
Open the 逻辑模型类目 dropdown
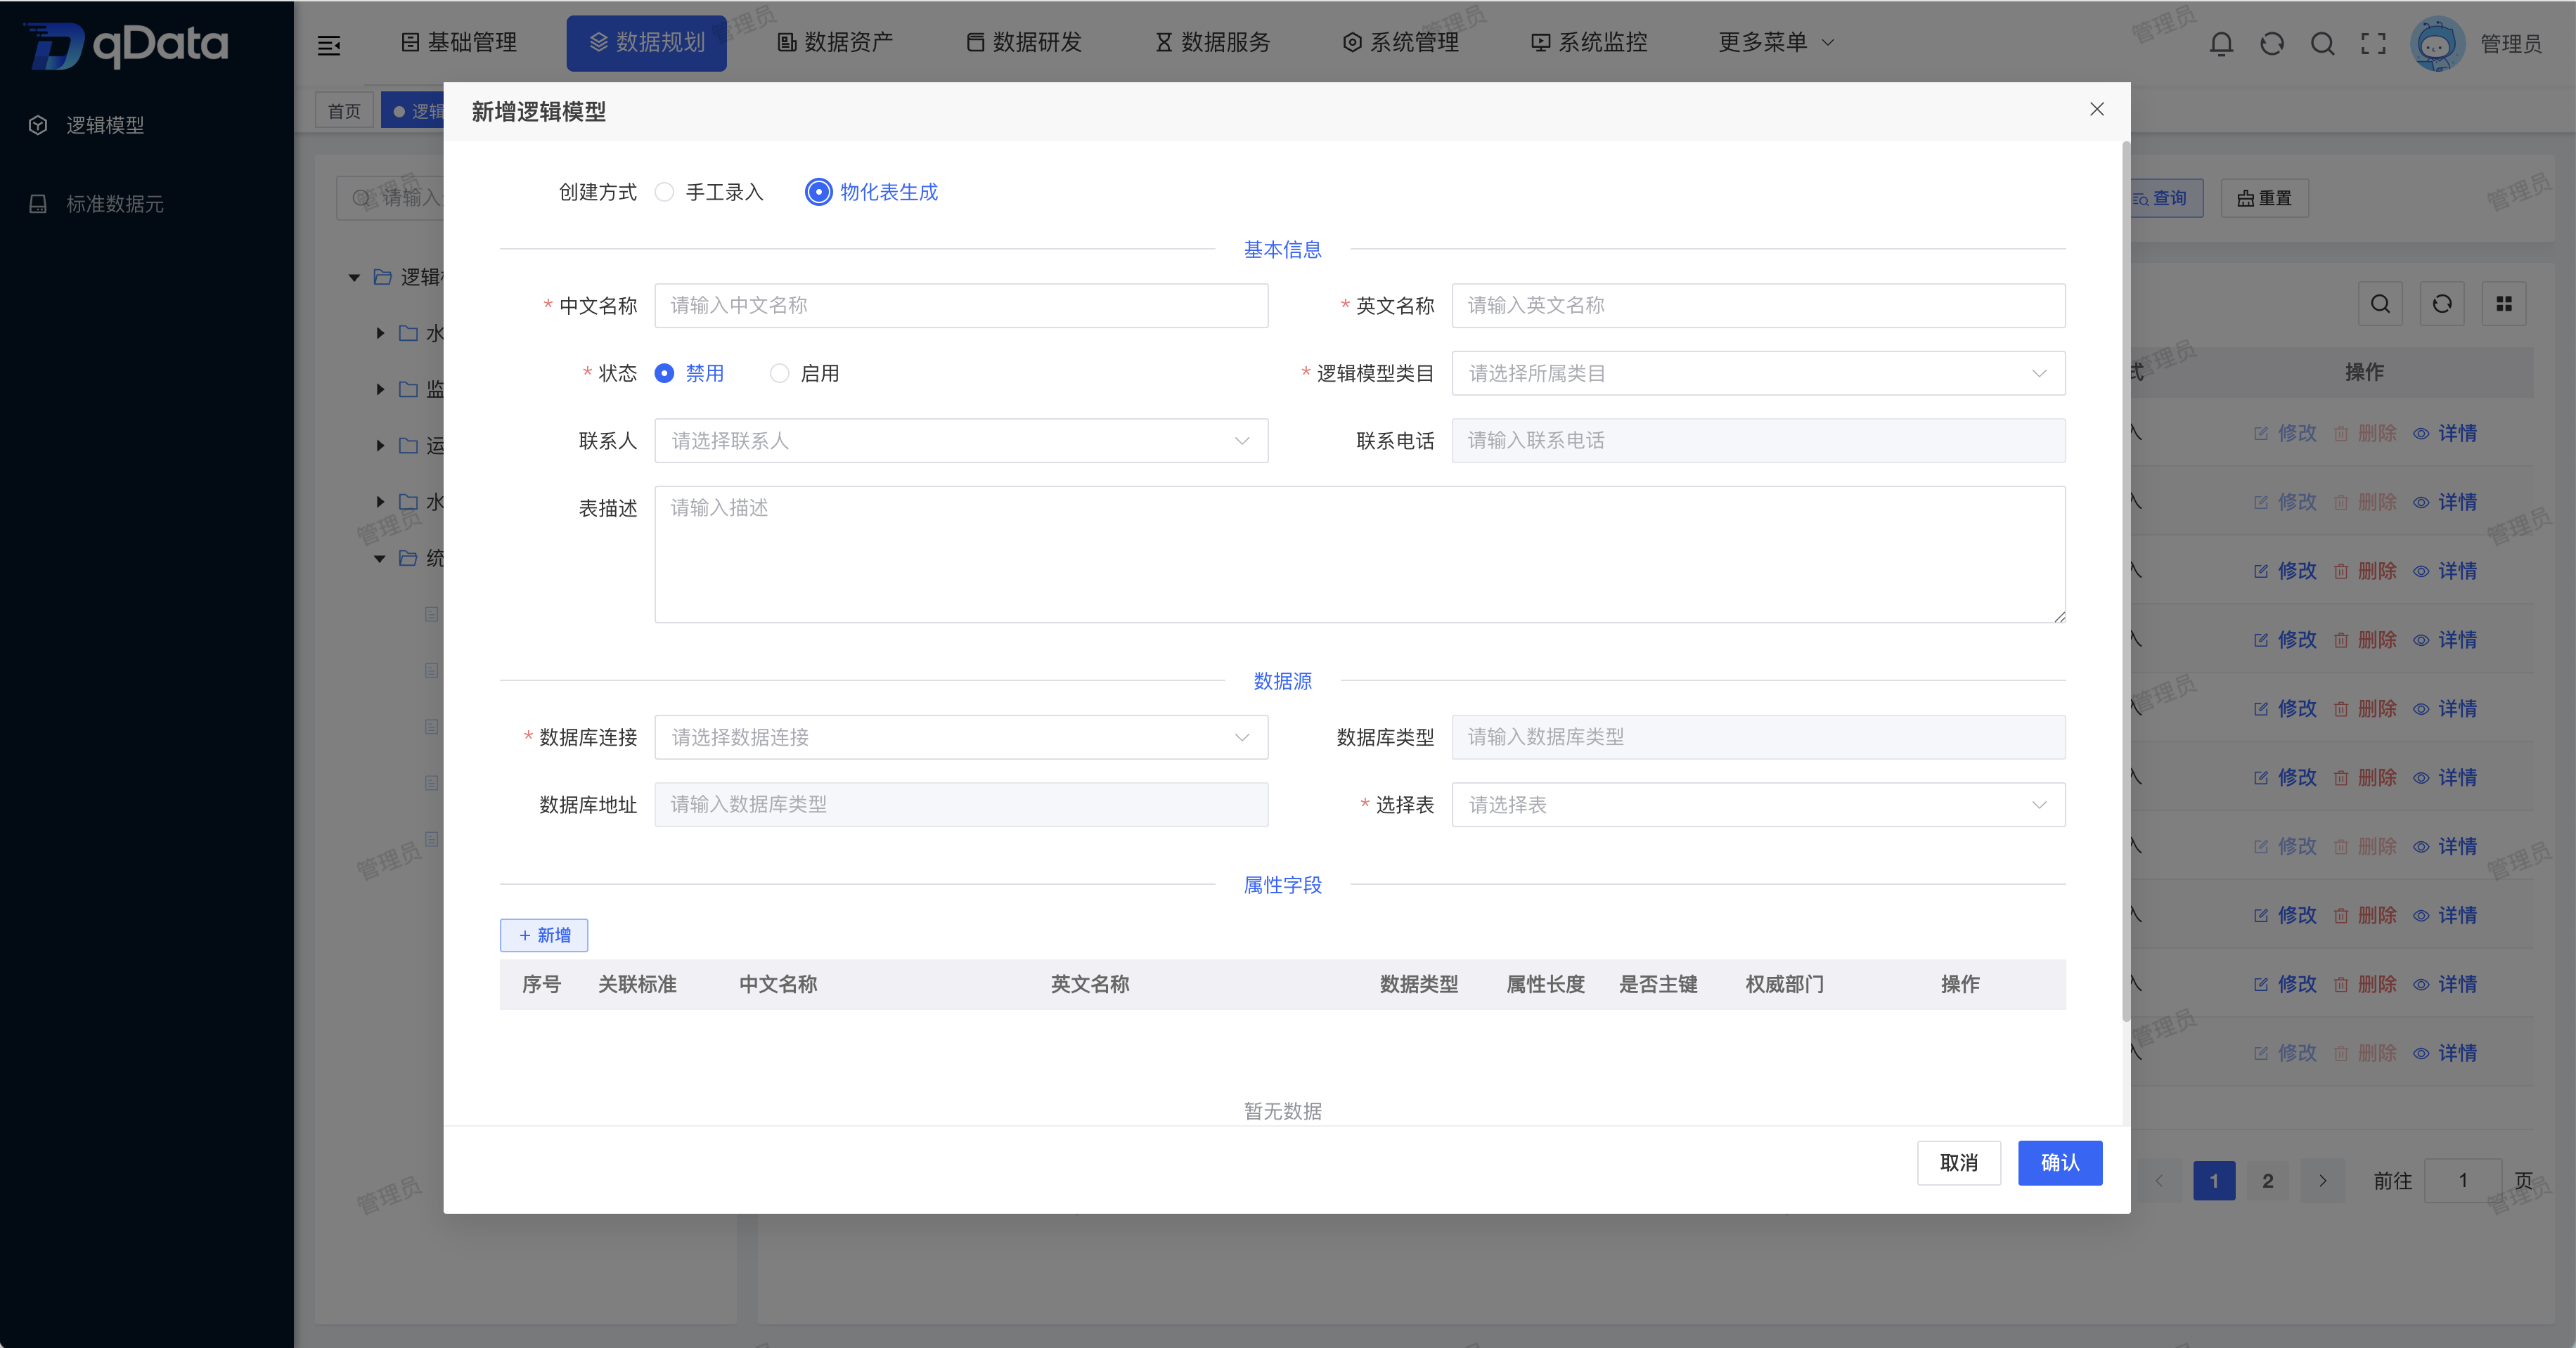[x=1758, y=373]
